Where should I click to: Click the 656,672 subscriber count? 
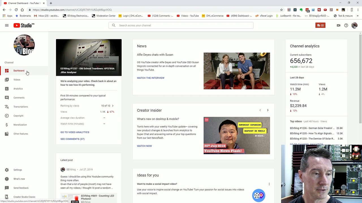(x=301, y=61)
